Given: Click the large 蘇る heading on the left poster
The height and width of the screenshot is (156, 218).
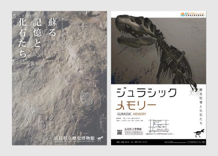Looking at the screenshot, I should [52, 27].
